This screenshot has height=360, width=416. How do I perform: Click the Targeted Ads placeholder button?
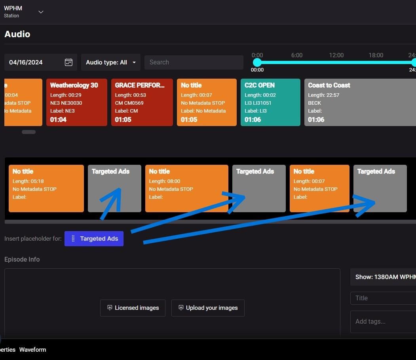pyautogui.click(x=94, y=239)
